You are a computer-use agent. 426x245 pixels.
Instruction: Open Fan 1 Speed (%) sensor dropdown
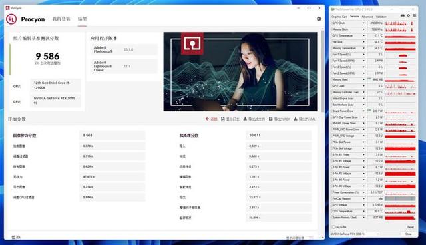point(363,55)
